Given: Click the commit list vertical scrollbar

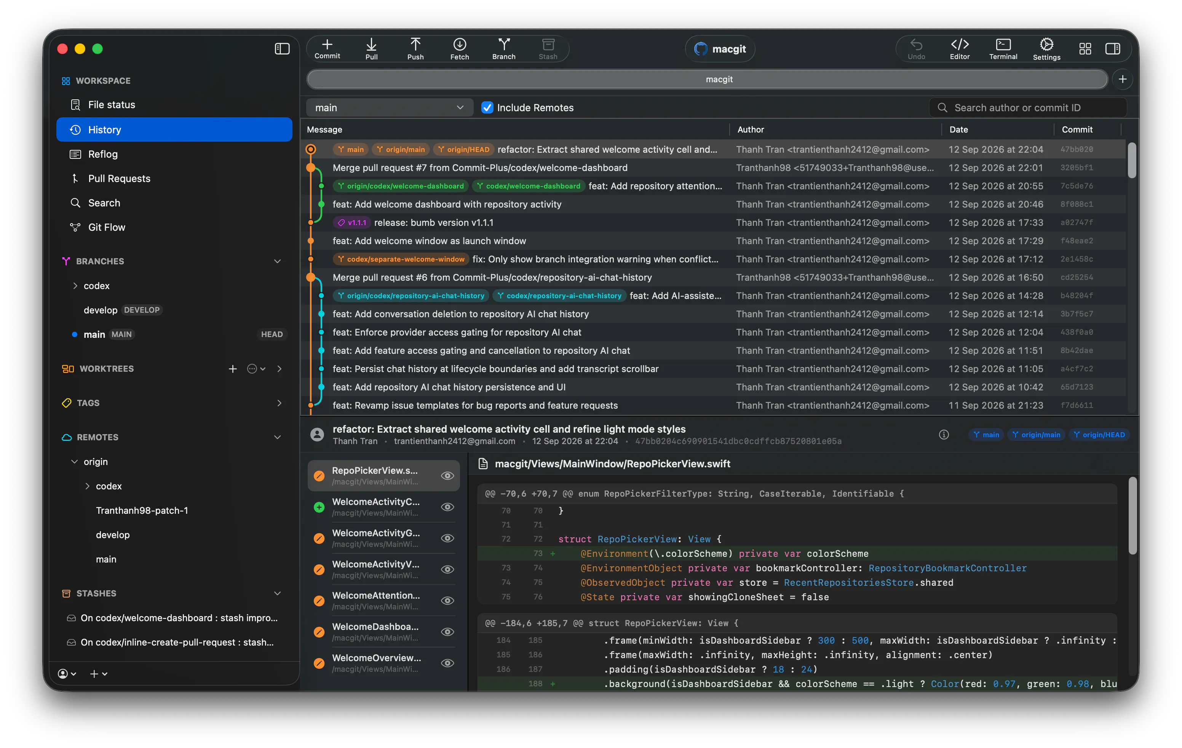Looking at the screenshot, I should click(x=1131, y=160).
